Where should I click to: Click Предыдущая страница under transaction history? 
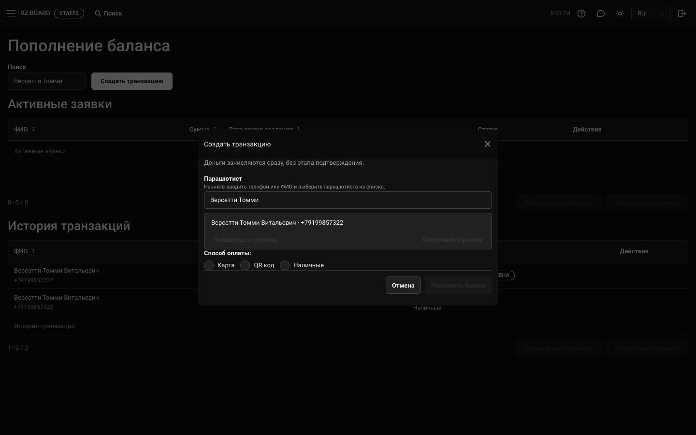click(x=559, y=348)
